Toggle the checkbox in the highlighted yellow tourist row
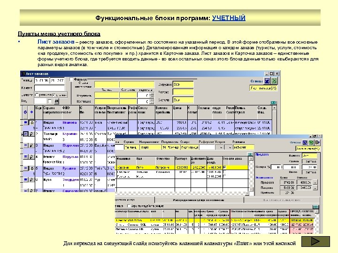 point(224,167)
